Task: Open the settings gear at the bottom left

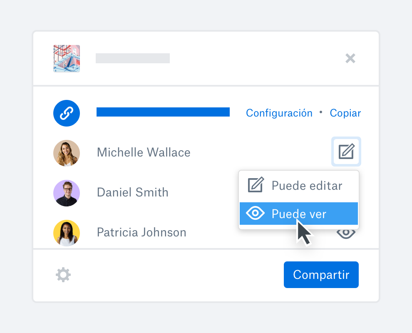Action: (63, 274)
